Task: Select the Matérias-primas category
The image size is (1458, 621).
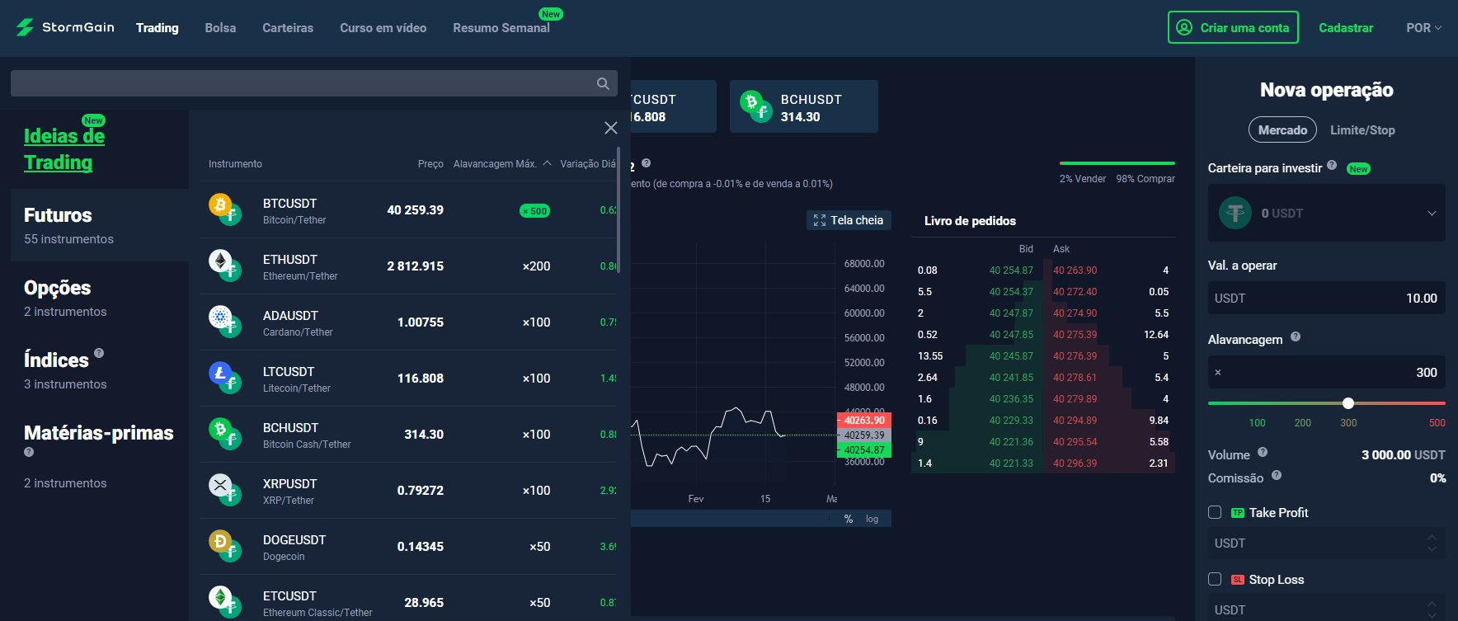Action: click(100, 456)
